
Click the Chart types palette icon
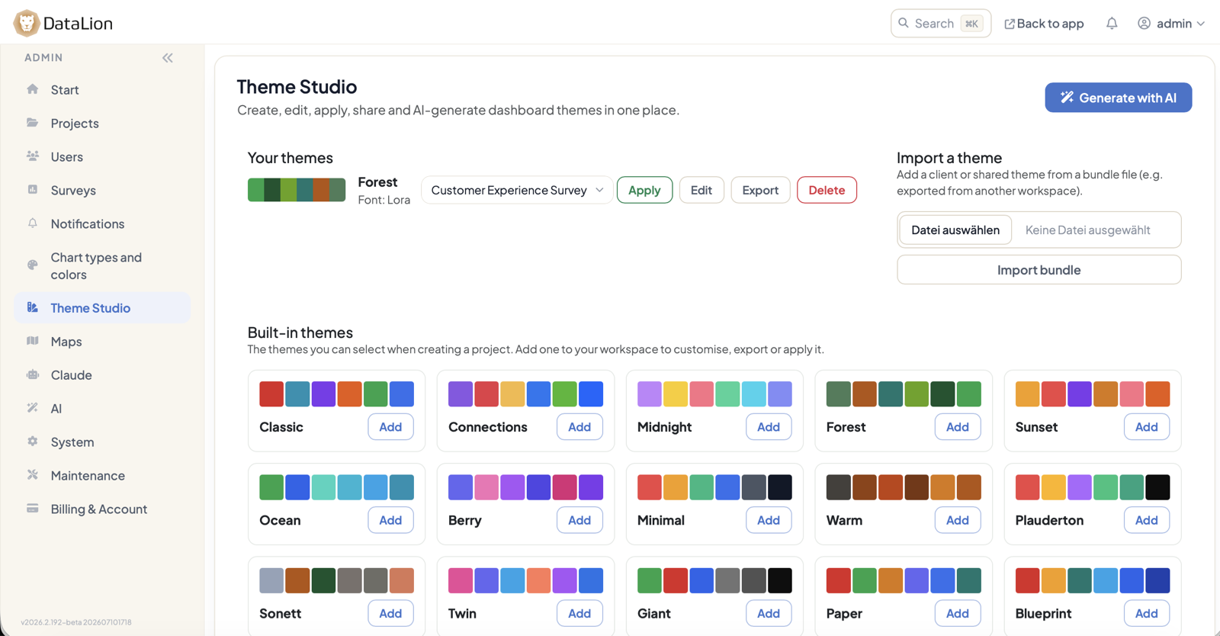[33, 265]
